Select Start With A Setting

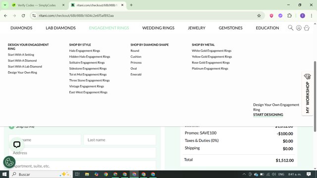coord(21,55)
